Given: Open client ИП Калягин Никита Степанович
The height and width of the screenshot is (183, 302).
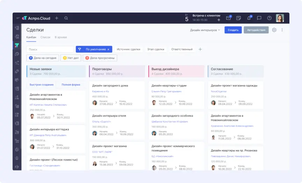Looking at the screenshot, I should (x=48, y=105).
